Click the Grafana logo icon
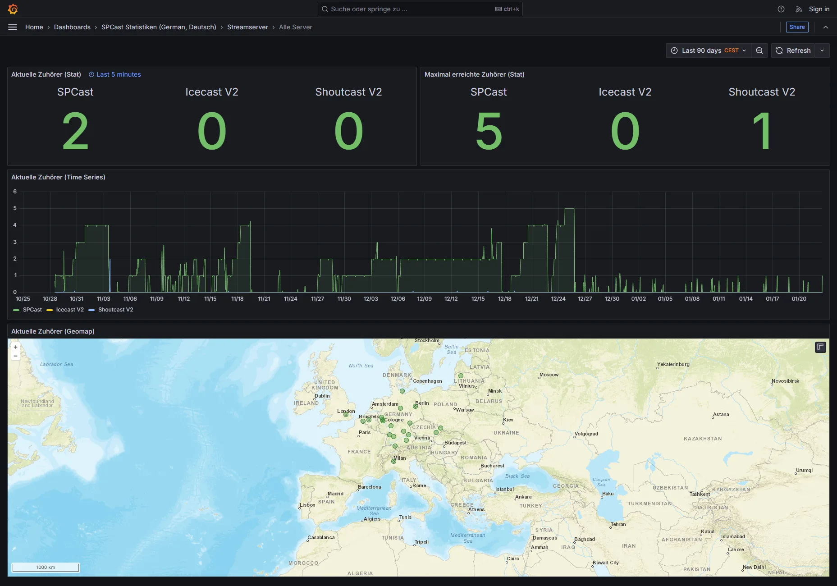 click(x=13, y=9)
